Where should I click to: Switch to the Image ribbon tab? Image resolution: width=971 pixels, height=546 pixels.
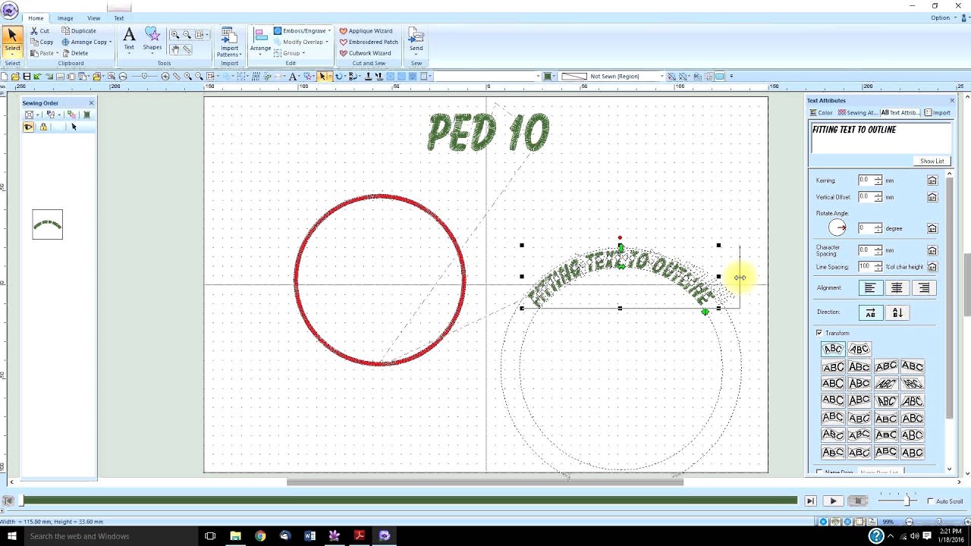click(x=66, y=18)
